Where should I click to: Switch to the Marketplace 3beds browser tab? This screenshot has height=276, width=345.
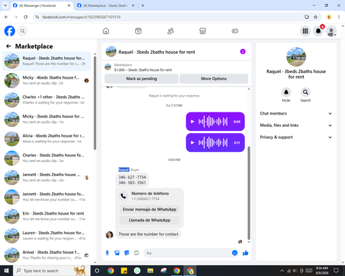pos(106,6)
